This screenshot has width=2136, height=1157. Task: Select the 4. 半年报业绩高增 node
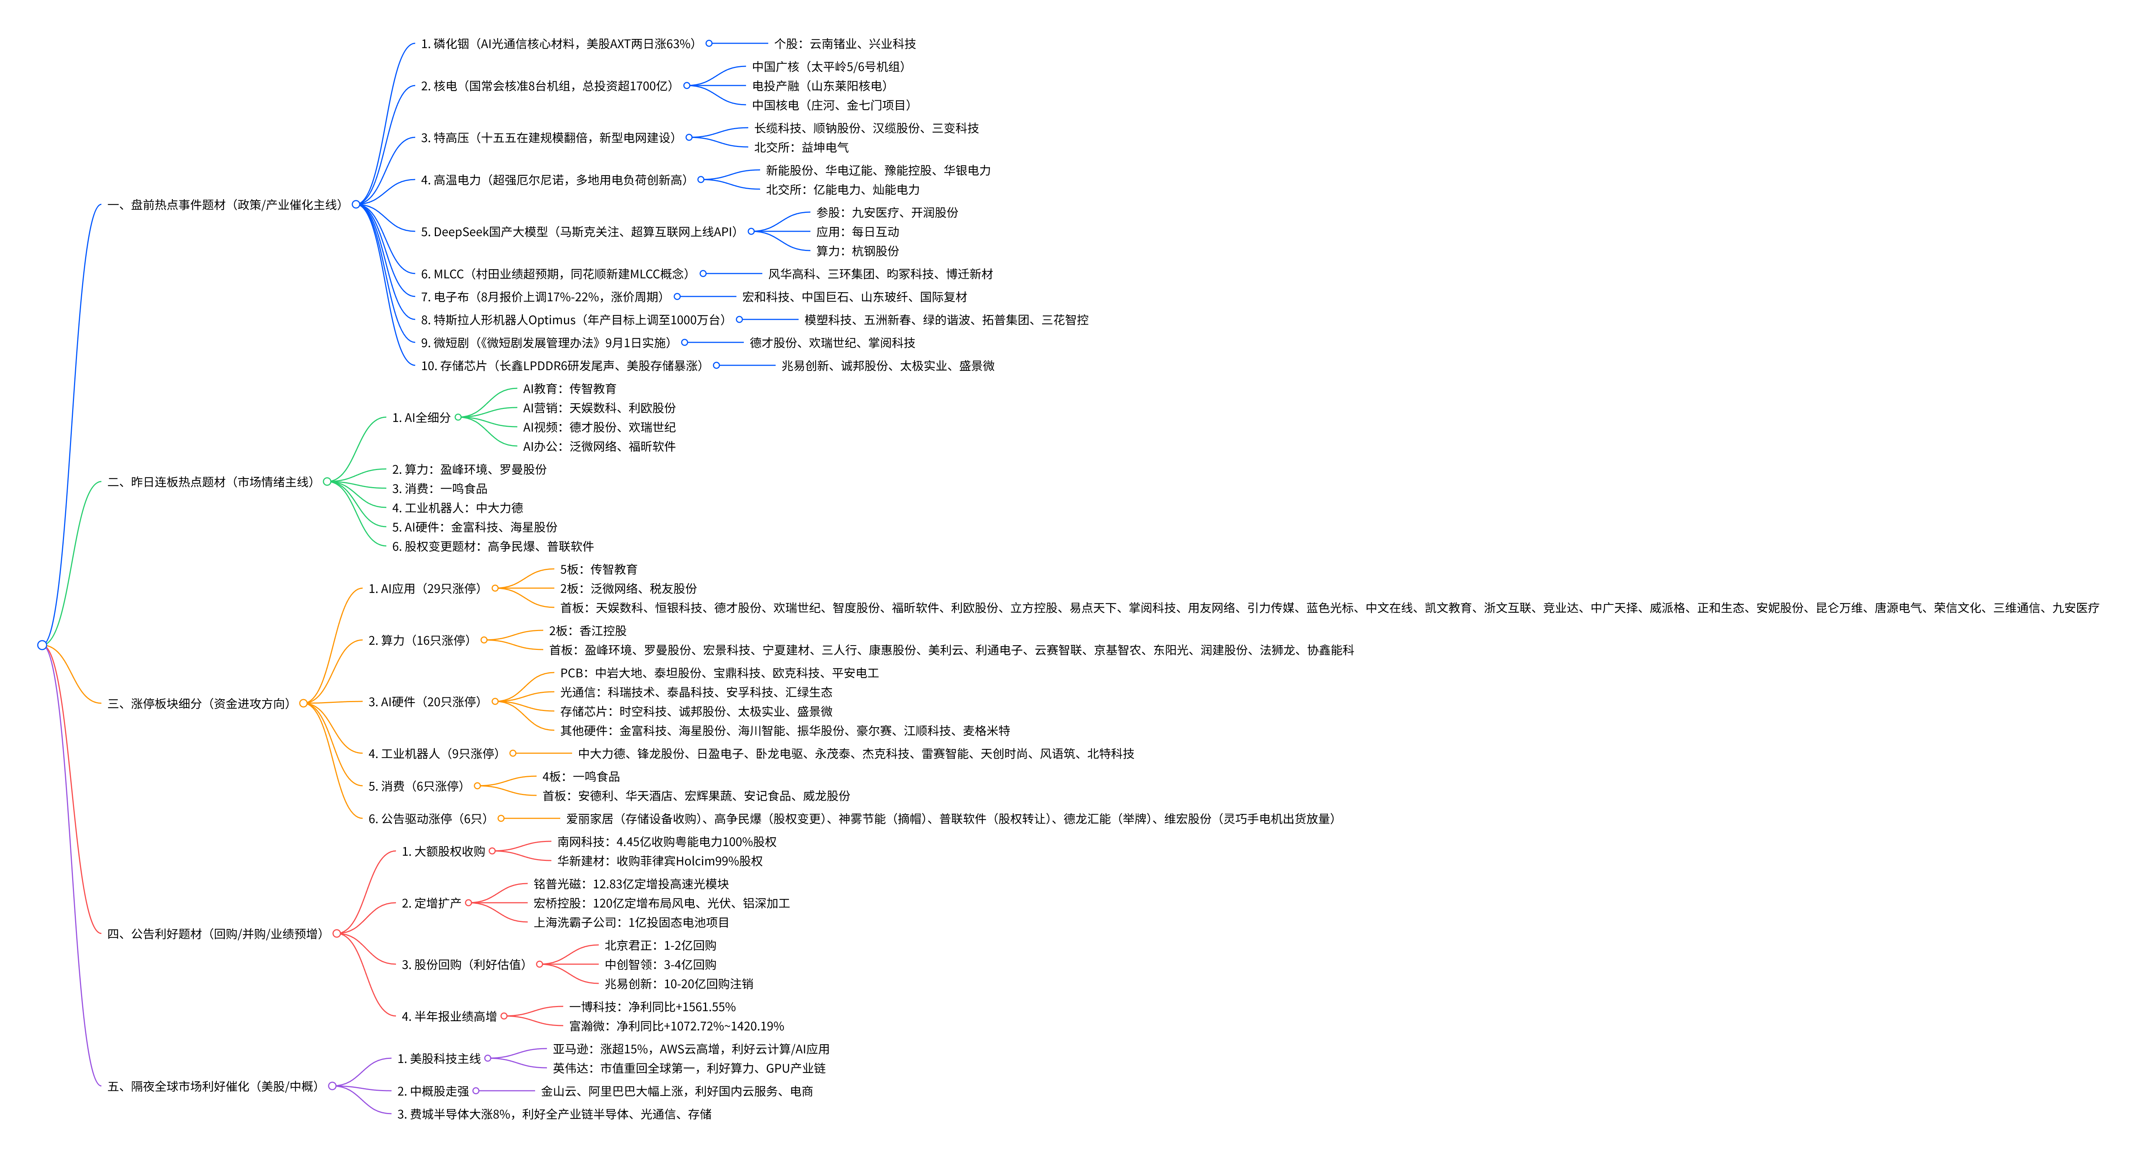[x=449, y=1016]
